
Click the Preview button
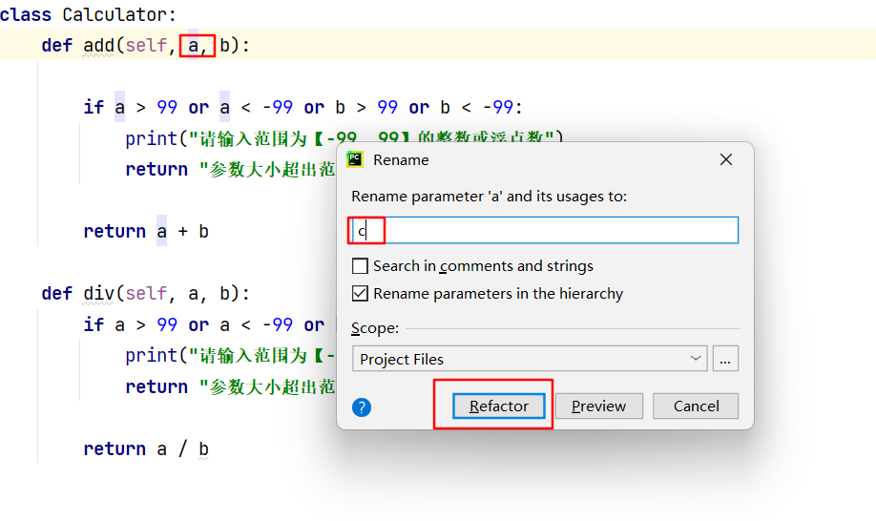599,406
